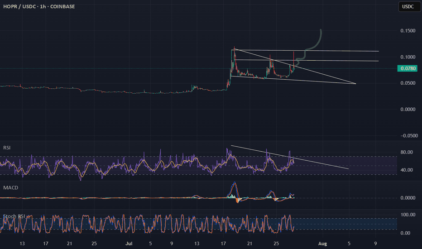
Task: Click the −0.0500 price axis label
Action: click(x=409, y=136)
